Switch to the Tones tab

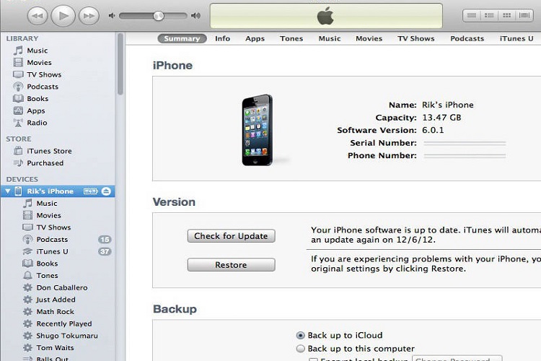[291, 38]
